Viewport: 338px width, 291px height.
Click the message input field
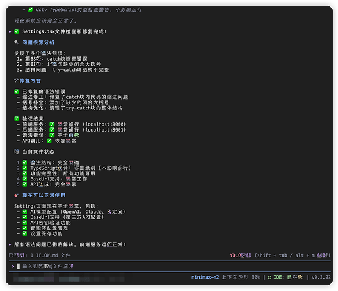pos(170,267)
